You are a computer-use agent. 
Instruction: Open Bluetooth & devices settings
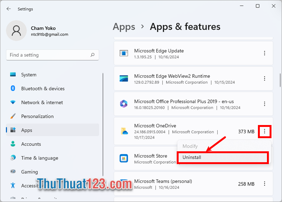[x=43, y=89]
